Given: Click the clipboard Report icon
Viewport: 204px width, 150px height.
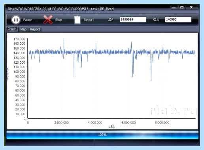Looking at the screenshot, I should pos(77,20).
